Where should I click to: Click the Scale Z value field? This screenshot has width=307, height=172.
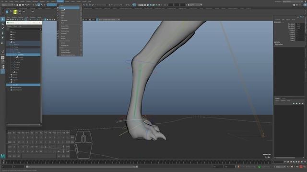300,40
